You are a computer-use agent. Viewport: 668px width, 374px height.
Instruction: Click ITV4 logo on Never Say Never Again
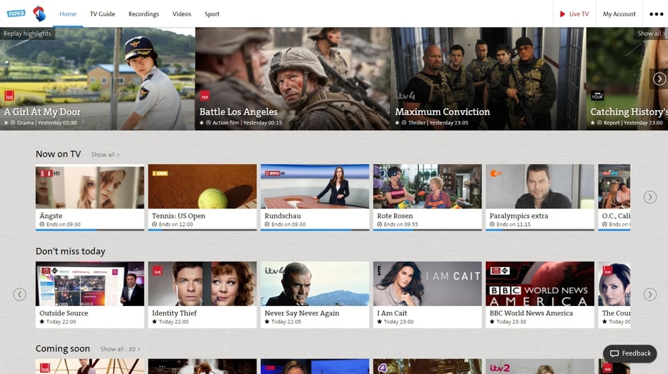(273, 270)
